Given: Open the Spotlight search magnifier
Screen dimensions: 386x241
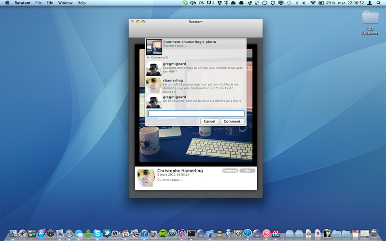Looking at the screenshot, I should point(378,3).
